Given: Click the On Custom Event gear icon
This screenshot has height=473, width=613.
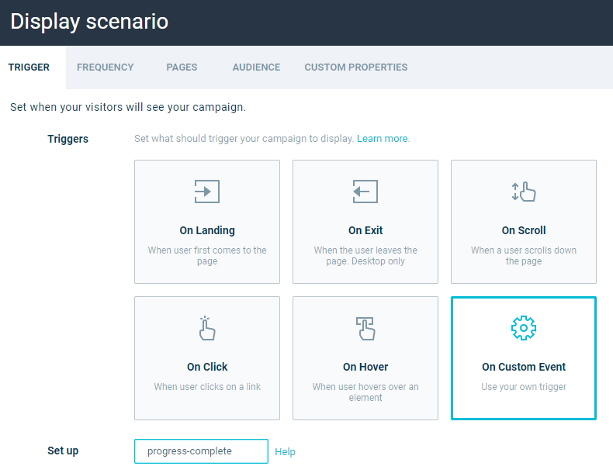Looking at the screenshot, I should (x=524, y=328).
